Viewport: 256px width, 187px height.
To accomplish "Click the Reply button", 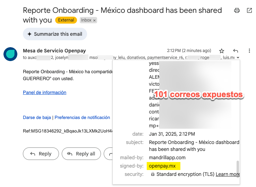I will pyautogui.click(x=41, y=154).
